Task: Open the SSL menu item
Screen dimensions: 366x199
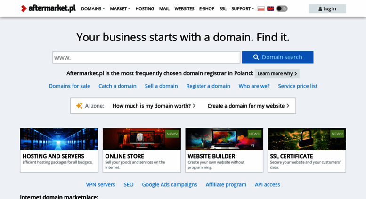Action: 223,9
